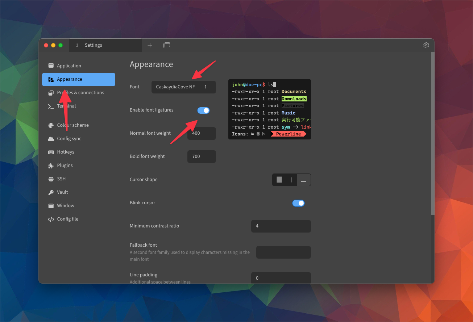473x322 pixels.
Task: Turn off the Blink cursor toggle
Action: coord(298,203)
